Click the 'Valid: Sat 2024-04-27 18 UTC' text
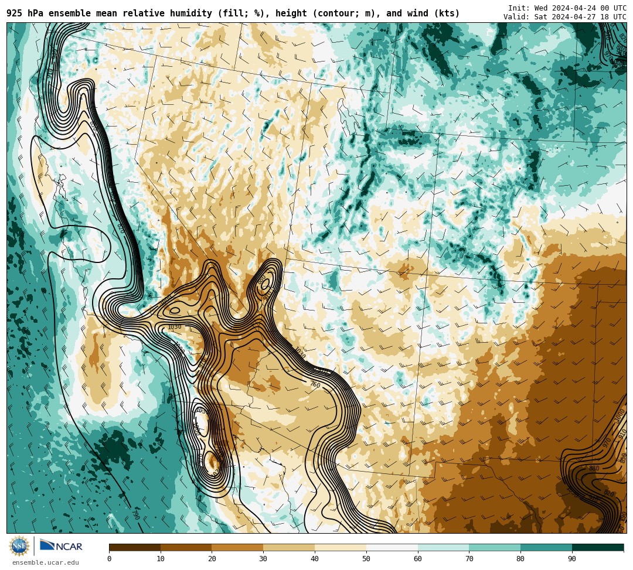This screenshot has width=633, height=570. (x=564, y=17)
